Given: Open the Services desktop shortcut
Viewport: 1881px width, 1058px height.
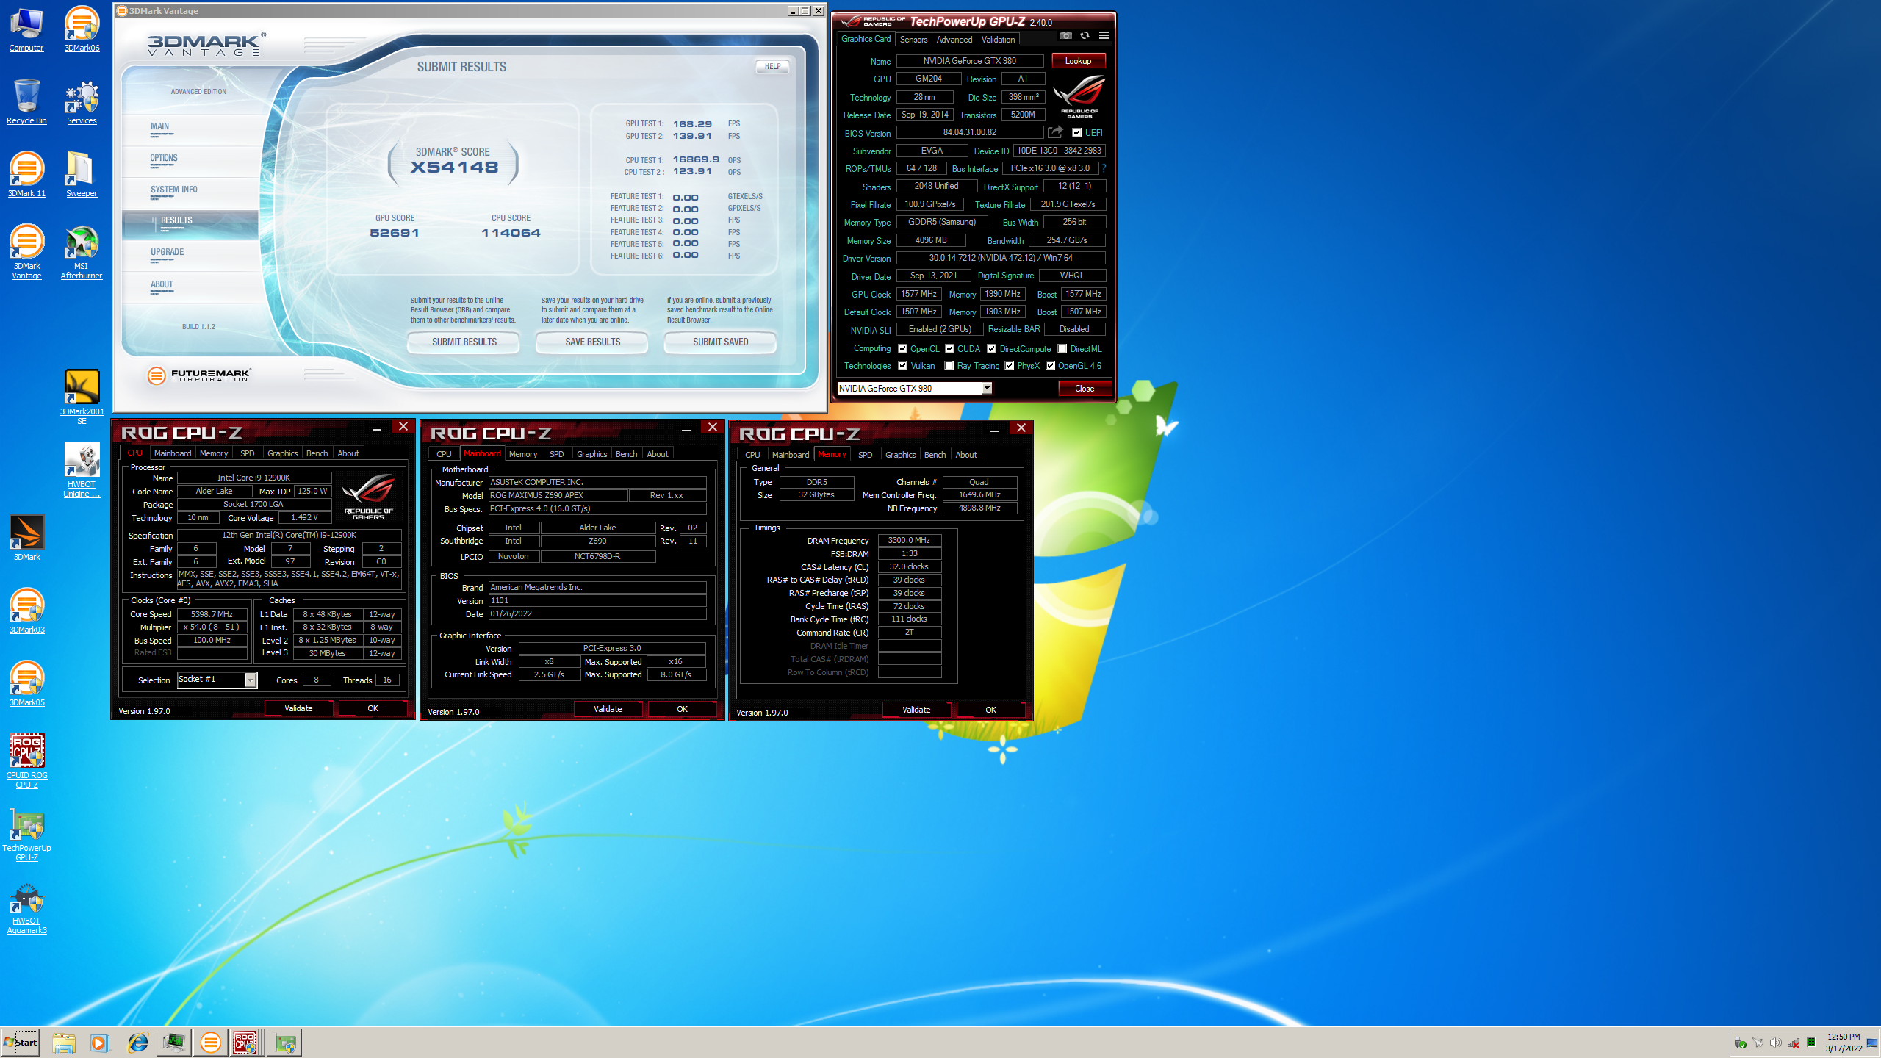Looking at the screenshot, I should tap(82, 102).
